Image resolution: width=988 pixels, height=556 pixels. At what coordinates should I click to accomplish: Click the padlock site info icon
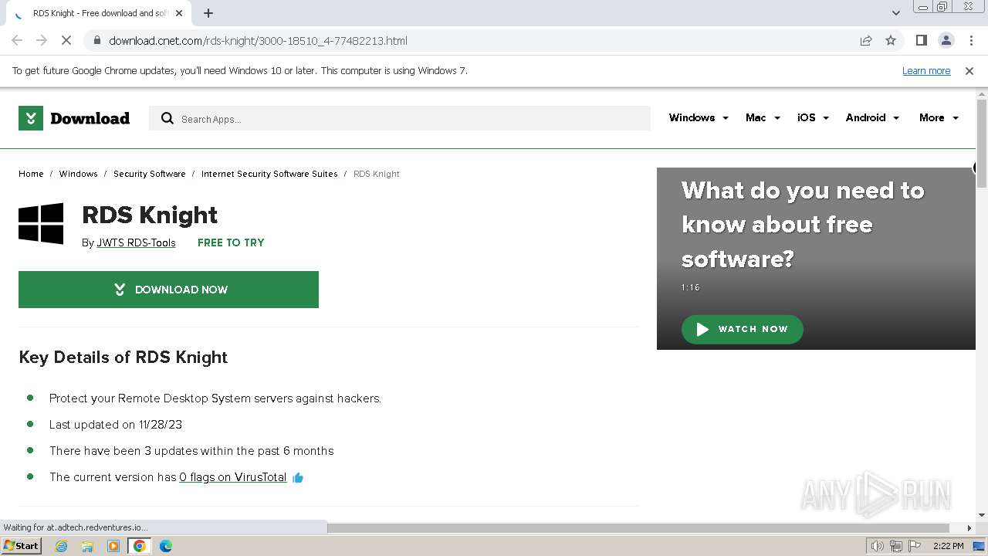point(96,41)
